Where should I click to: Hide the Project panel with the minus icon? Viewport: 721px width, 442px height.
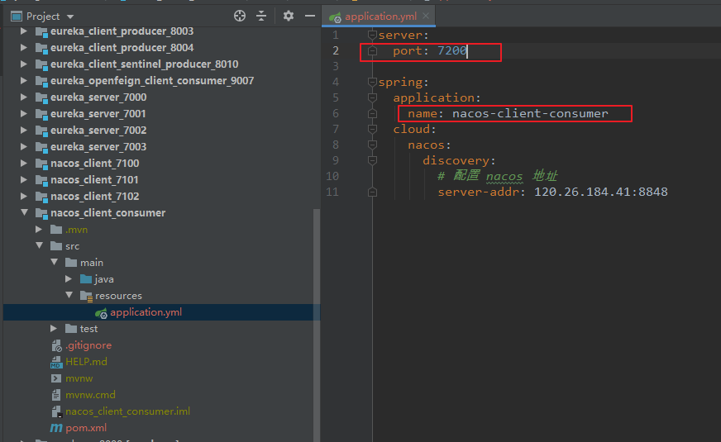(x=310, y=16)
